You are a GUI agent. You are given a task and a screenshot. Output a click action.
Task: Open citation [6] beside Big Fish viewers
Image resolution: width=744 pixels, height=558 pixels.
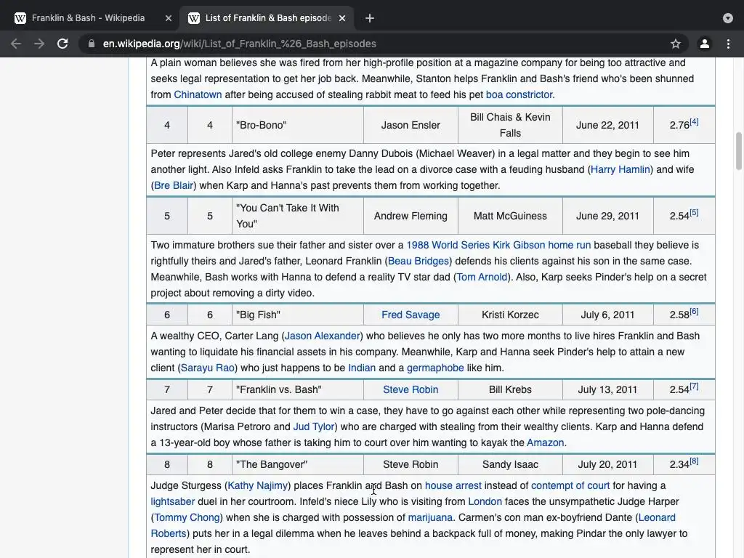694,311
